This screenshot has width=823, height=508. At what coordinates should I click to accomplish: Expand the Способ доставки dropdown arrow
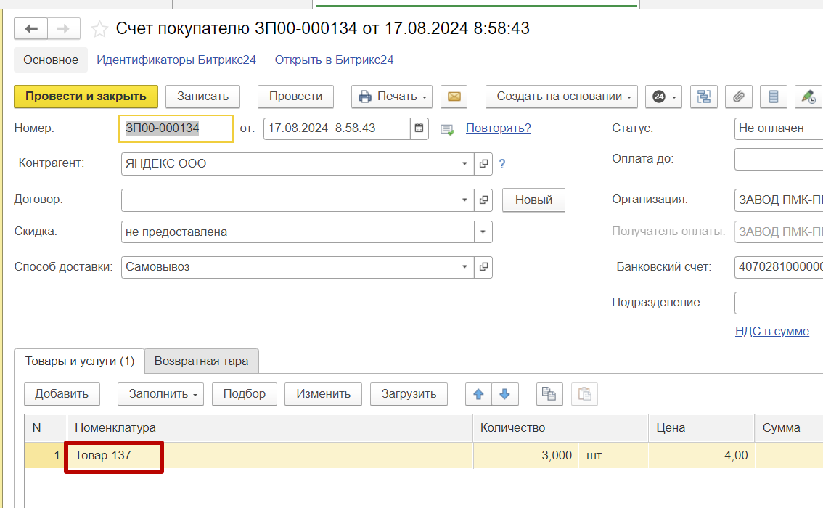(x=464, y=267)
